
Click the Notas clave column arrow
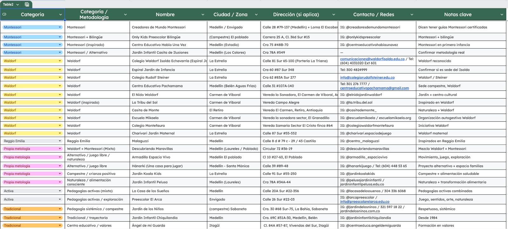tap(502, 15)
